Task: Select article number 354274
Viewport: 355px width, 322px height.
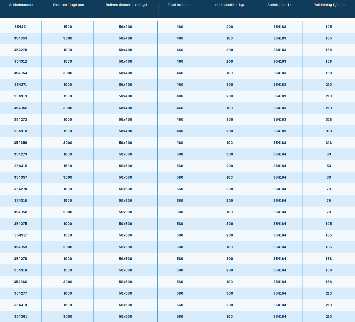Action: point(21,189)
